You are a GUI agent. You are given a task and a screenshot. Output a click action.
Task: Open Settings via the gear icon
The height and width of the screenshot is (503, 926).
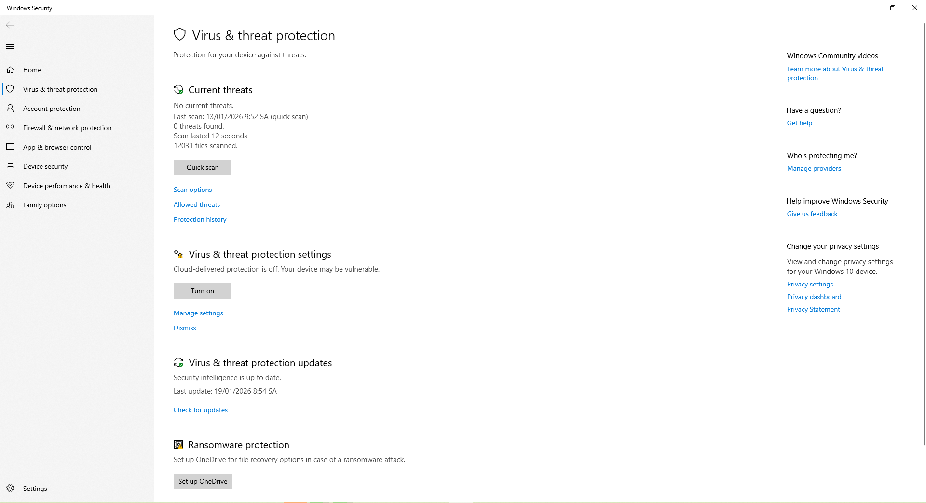coord(10,488)
